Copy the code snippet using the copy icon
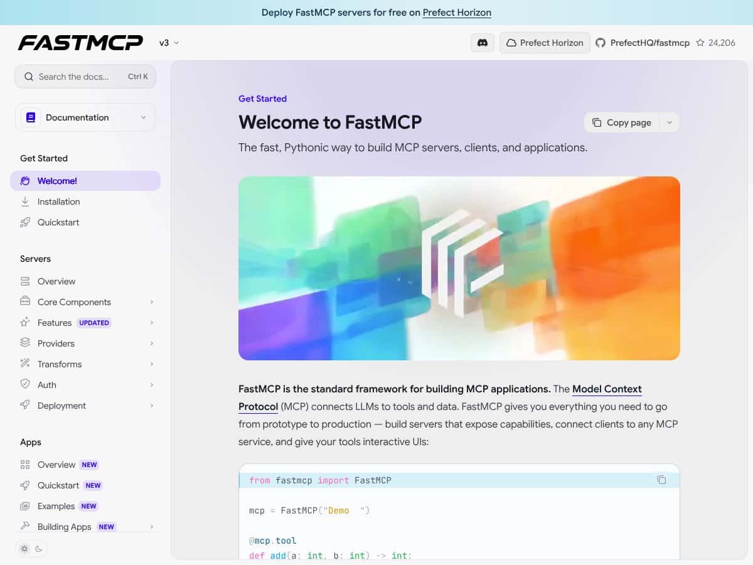The height and width of the screenshot is (565, 753). point(662,479)
